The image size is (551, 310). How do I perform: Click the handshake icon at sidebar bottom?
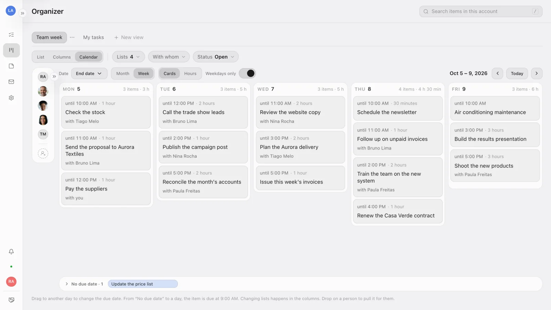click(11, 300)
